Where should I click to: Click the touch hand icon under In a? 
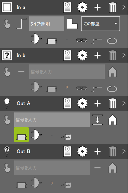tap(7, 24)
